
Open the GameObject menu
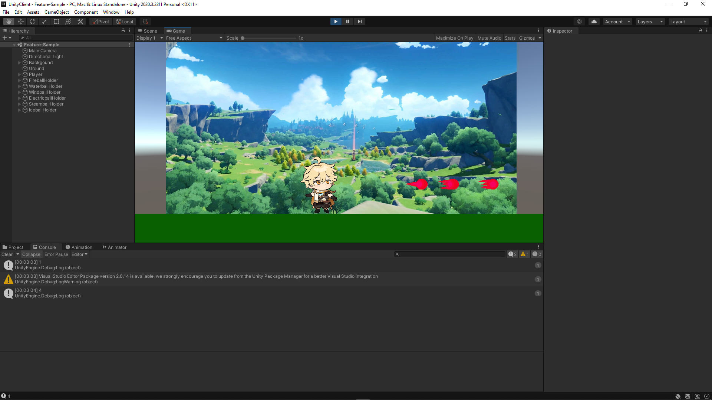[56, 12]
